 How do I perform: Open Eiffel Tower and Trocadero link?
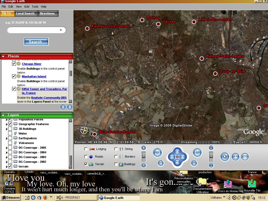tap(44, 91)
